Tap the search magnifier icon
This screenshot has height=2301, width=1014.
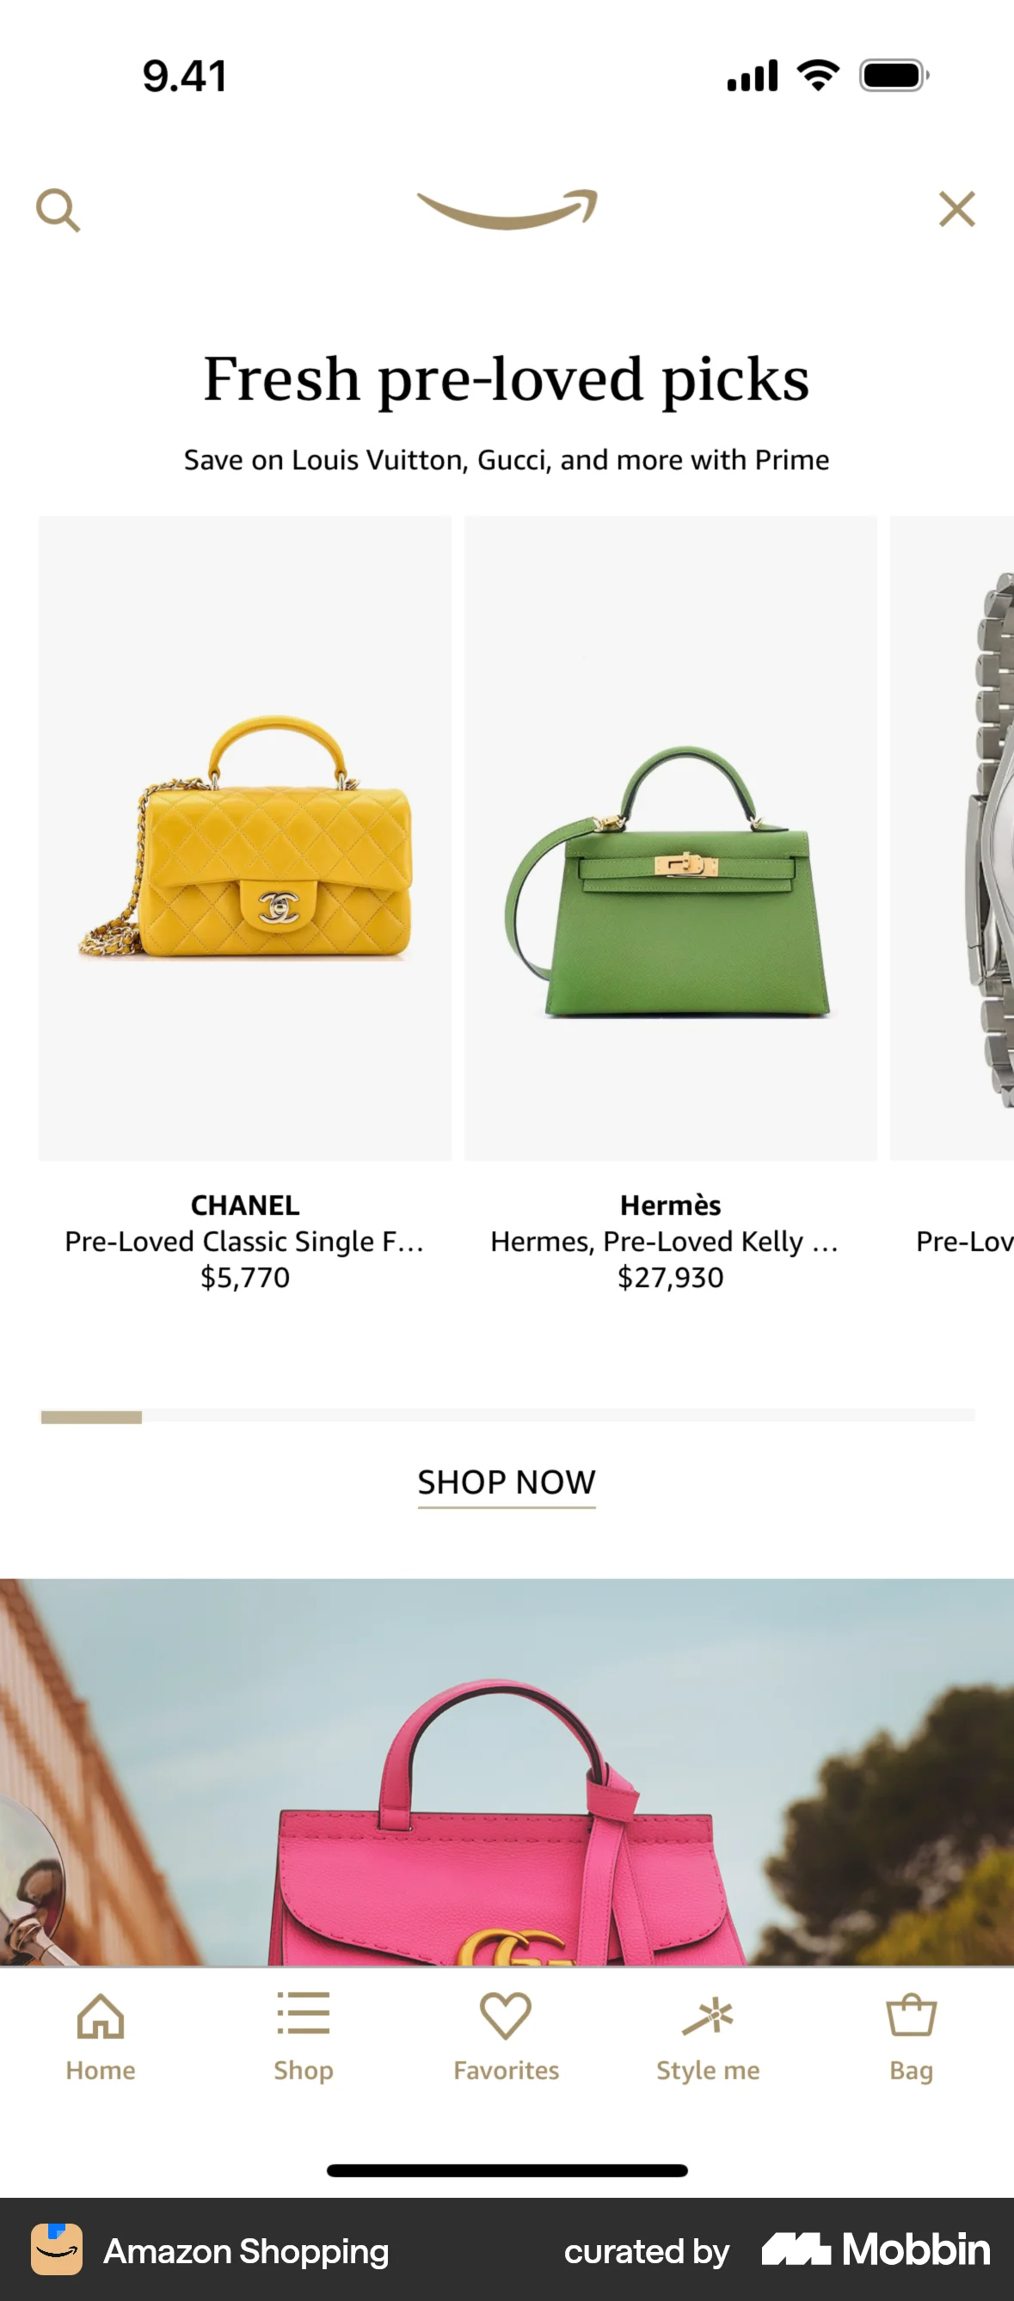58,210
